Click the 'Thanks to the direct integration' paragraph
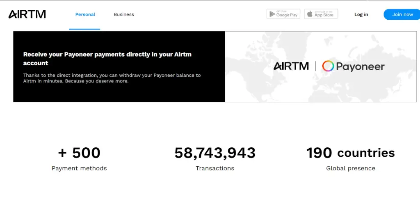420x197 pixels. pyautogui.click(x=112, y=78)
